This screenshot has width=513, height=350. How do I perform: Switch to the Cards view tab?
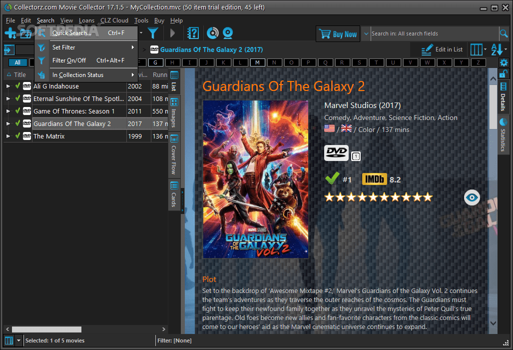click(x=174, y=194)
